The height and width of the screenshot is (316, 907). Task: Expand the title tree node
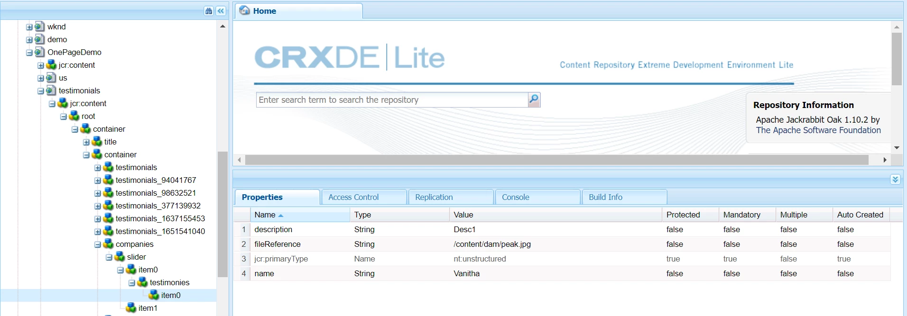point(86,142)
